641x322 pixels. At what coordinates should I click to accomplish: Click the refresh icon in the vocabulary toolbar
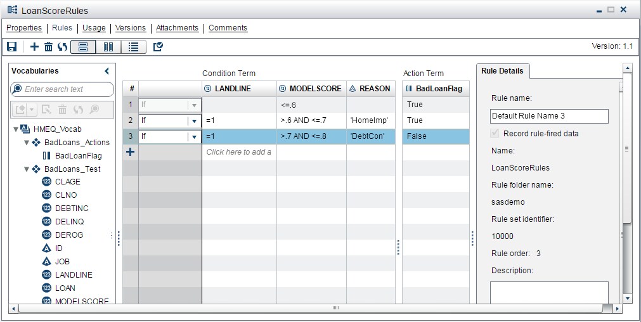78,109
